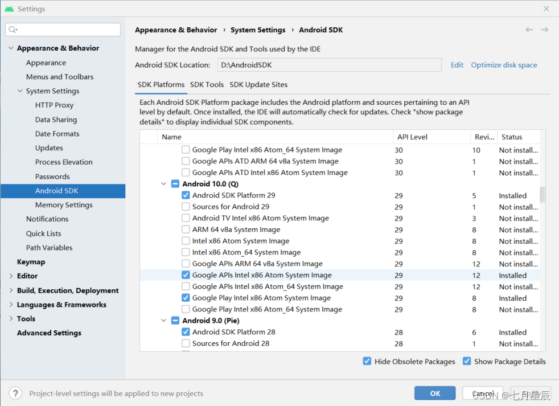Expand the Editor settings section
The width and height of the screenshot is (559, 406).
pyautogui.click(x=11, y=276)
